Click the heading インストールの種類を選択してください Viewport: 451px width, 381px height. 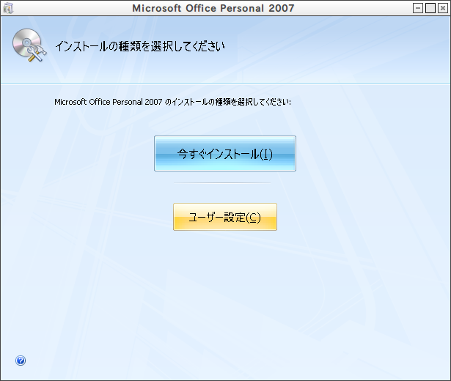140,46
